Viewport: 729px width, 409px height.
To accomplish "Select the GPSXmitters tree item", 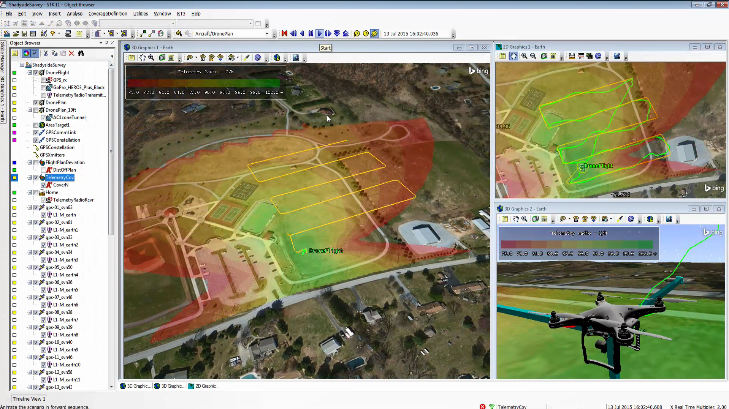I will coord(52,155).
